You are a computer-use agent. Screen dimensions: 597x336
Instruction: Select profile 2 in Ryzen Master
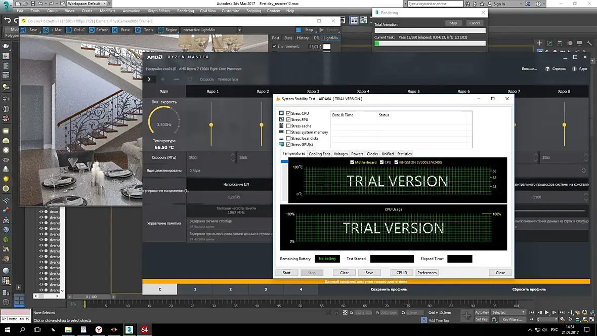click(230, 289)
